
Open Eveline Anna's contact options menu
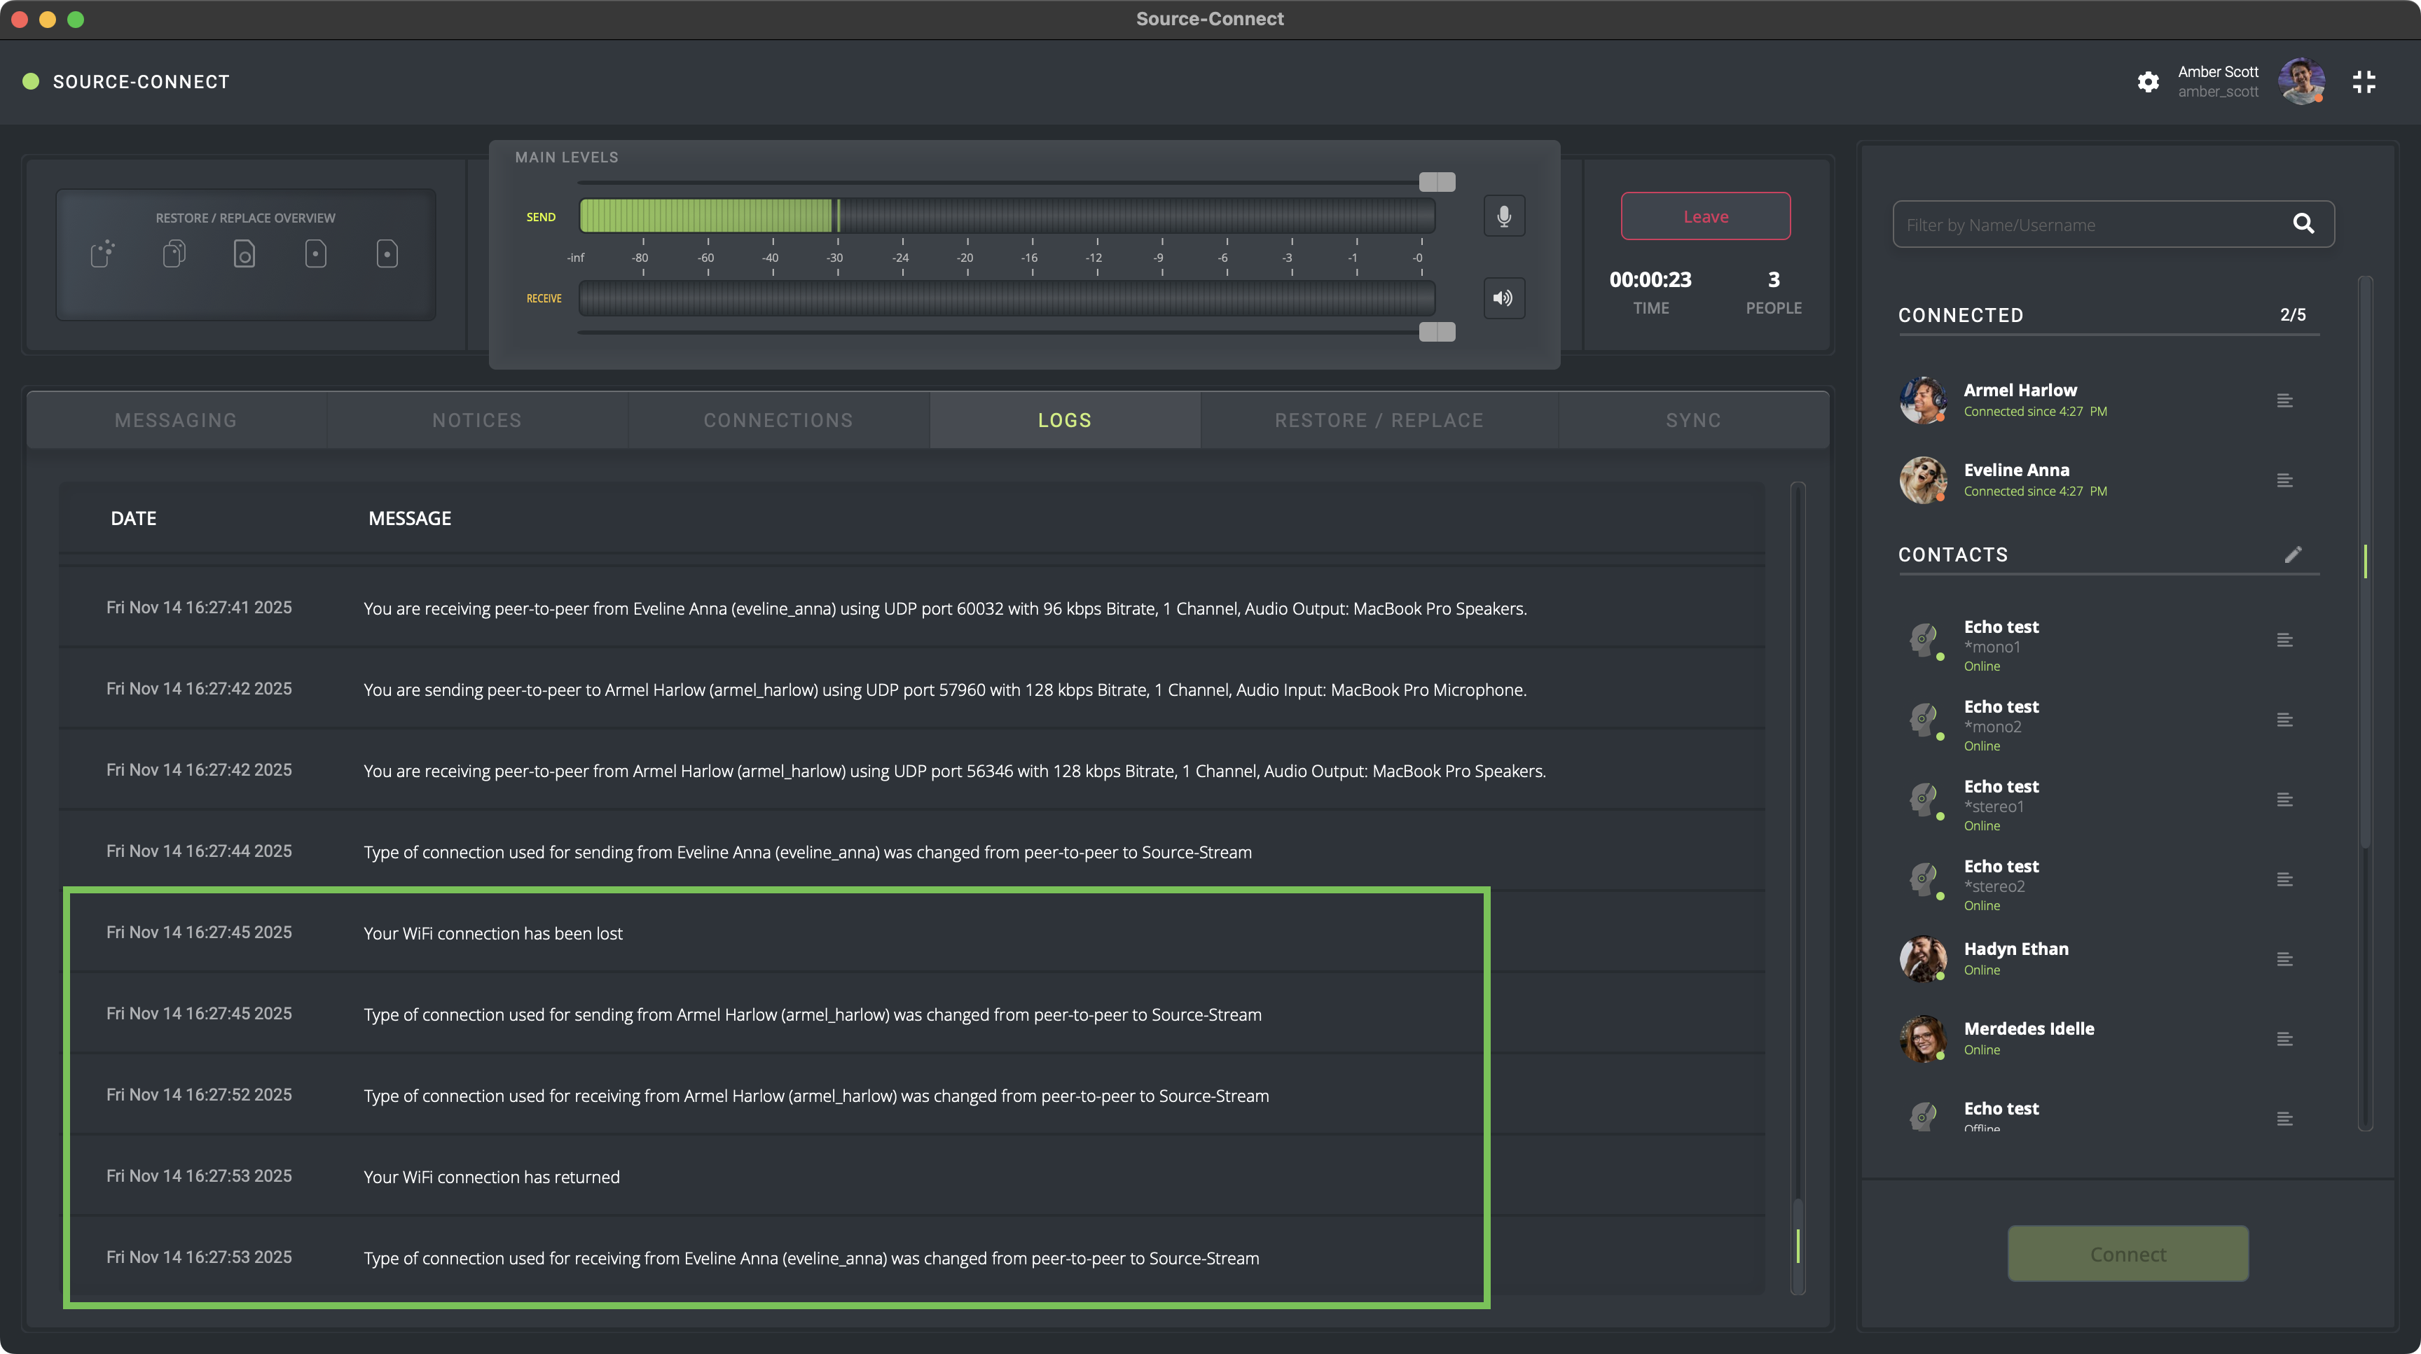click(2284, 481)
